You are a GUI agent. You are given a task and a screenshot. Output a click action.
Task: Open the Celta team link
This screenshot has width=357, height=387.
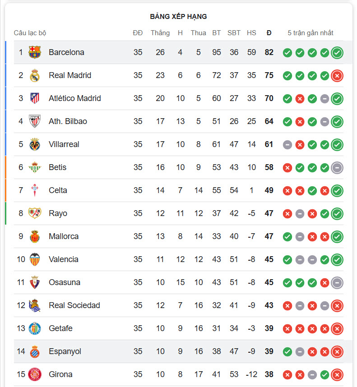click(x=58, y=190)
